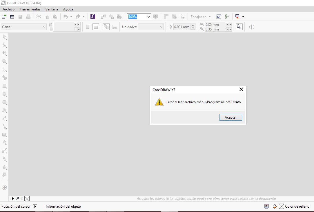Screen dimensions: 314x212
Task: Open Posición del cursor flyout arrow
Action: pyautogui.click(x=35, y=206)
